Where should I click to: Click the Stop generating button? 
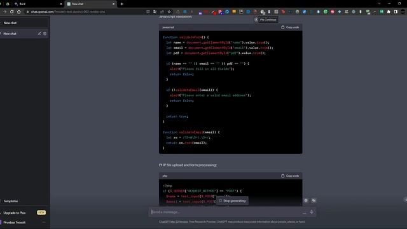click(x=232, y=201)
